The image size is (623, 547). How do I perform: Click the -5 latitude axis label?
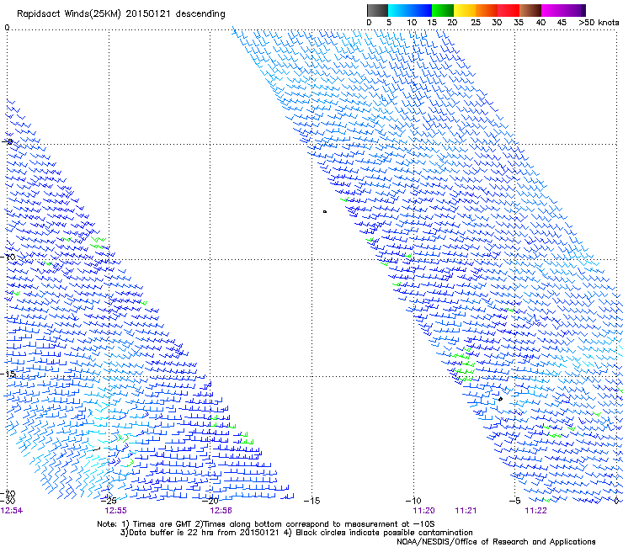coord(8,141)
